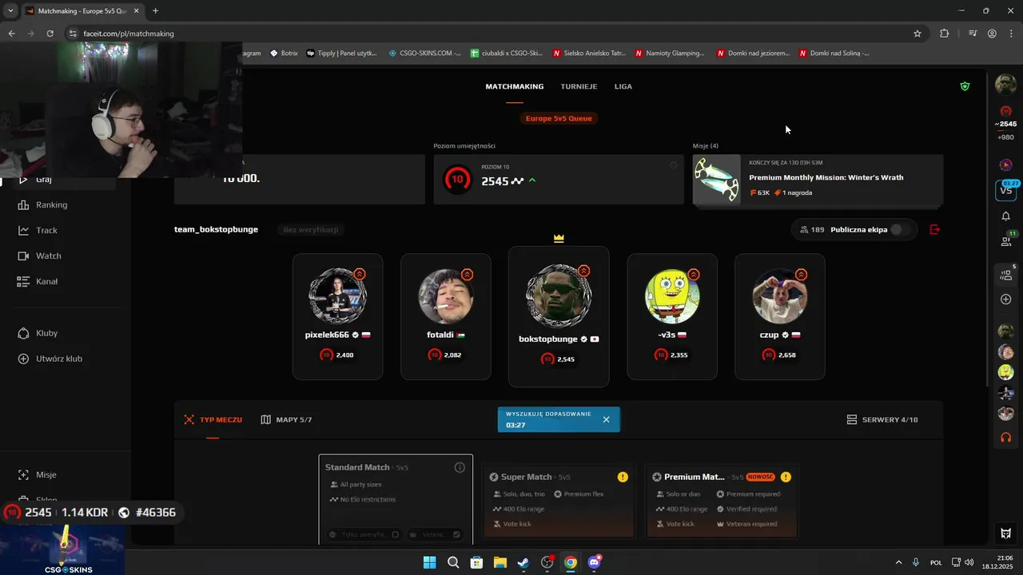Switch to LIGA tab
Screen dimensions: 1023x575
(x=623, y=86)
